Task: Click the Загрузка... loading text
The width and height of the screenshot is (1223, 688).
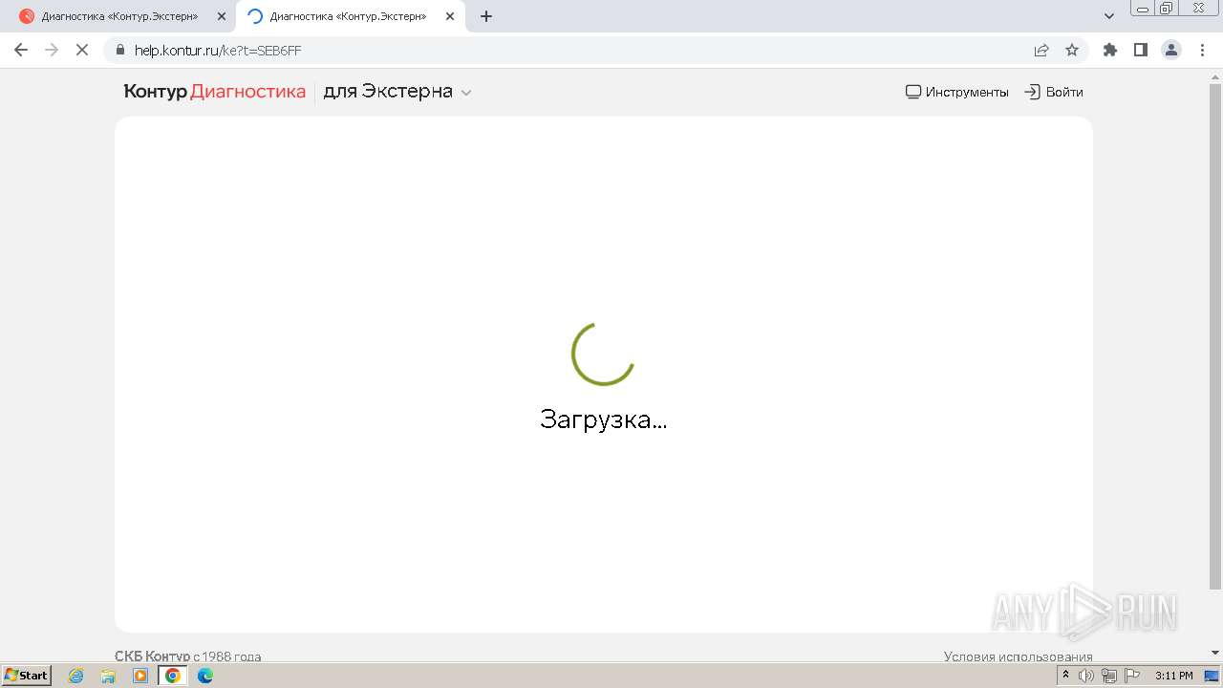Action: click(603, 419)
